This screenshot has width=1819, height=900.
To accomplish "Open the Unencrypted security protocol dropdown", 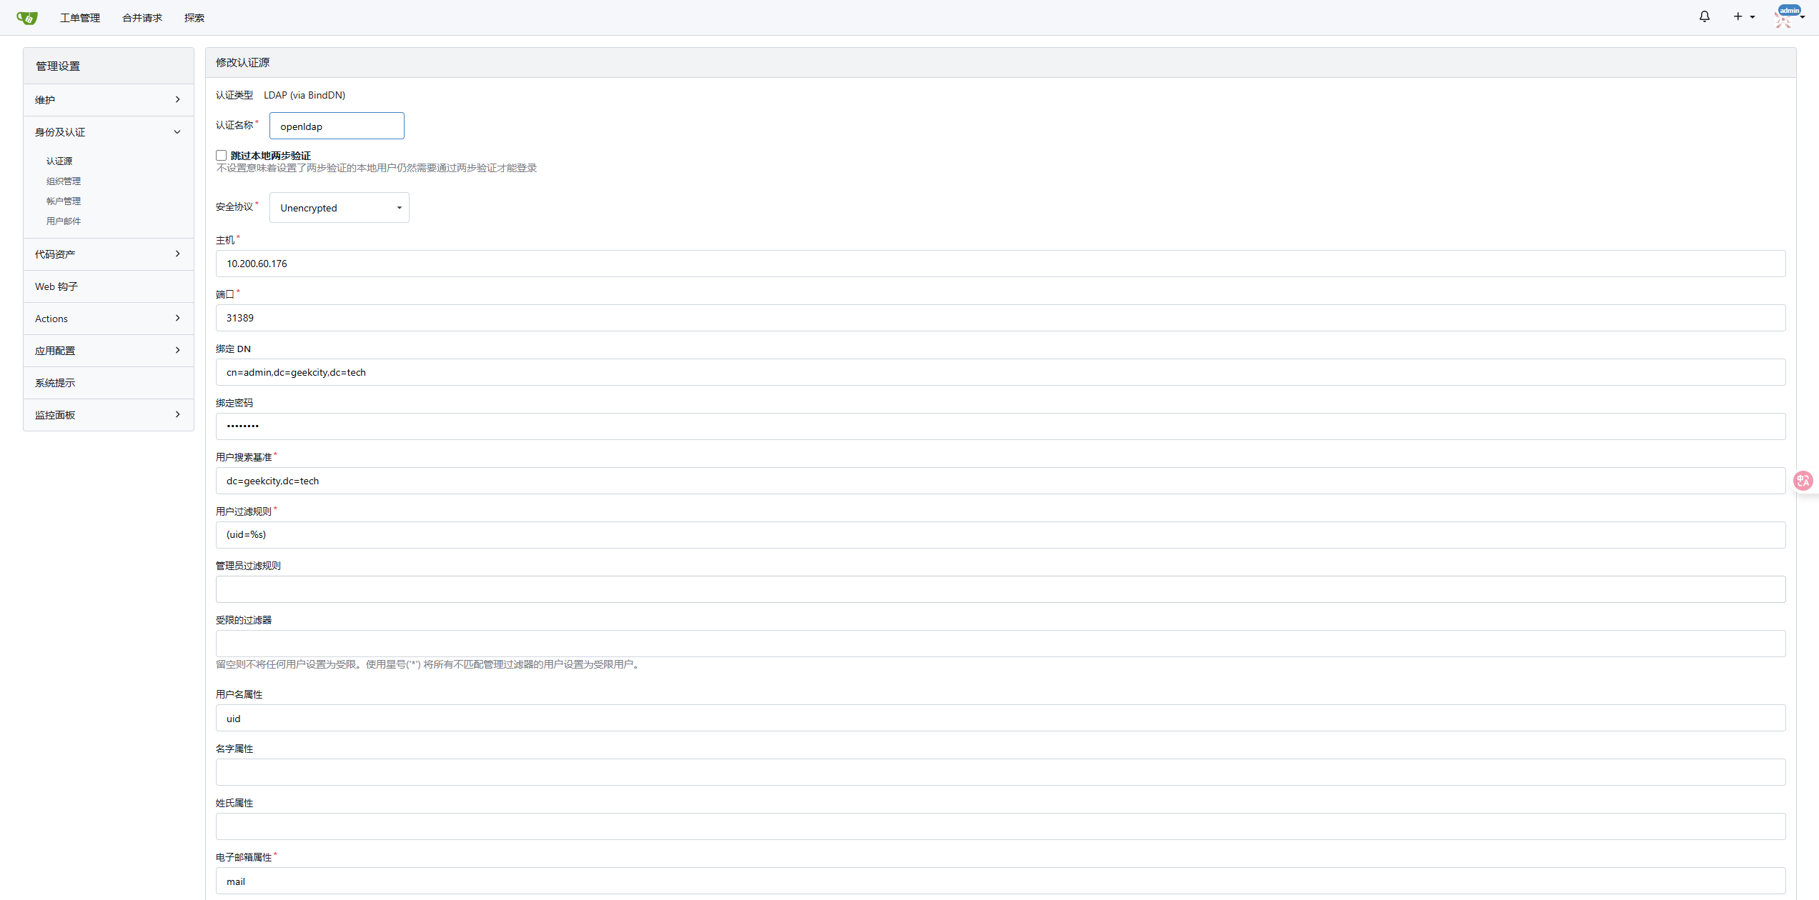I will click(x=339, y=208).
